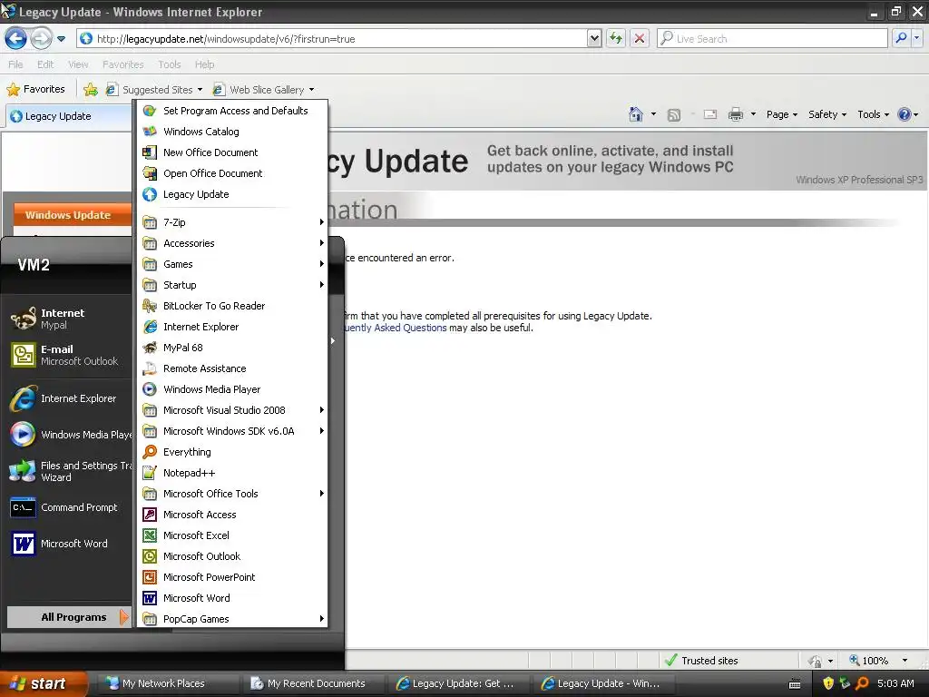
Task: Click the Start button
Action: click(43, 683)
